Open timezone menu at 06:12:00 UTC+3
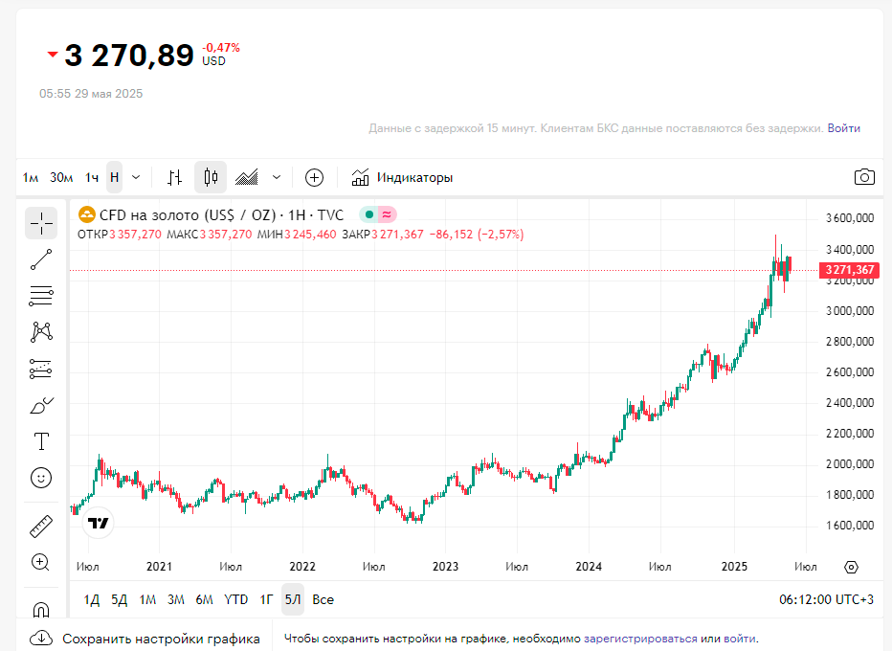Image resolution: width=892 pixels, height=651 pixels. click(826, 599)
